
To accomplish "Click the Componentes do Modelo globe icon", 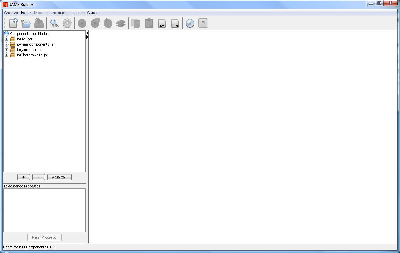I will [x=6, y=34].
